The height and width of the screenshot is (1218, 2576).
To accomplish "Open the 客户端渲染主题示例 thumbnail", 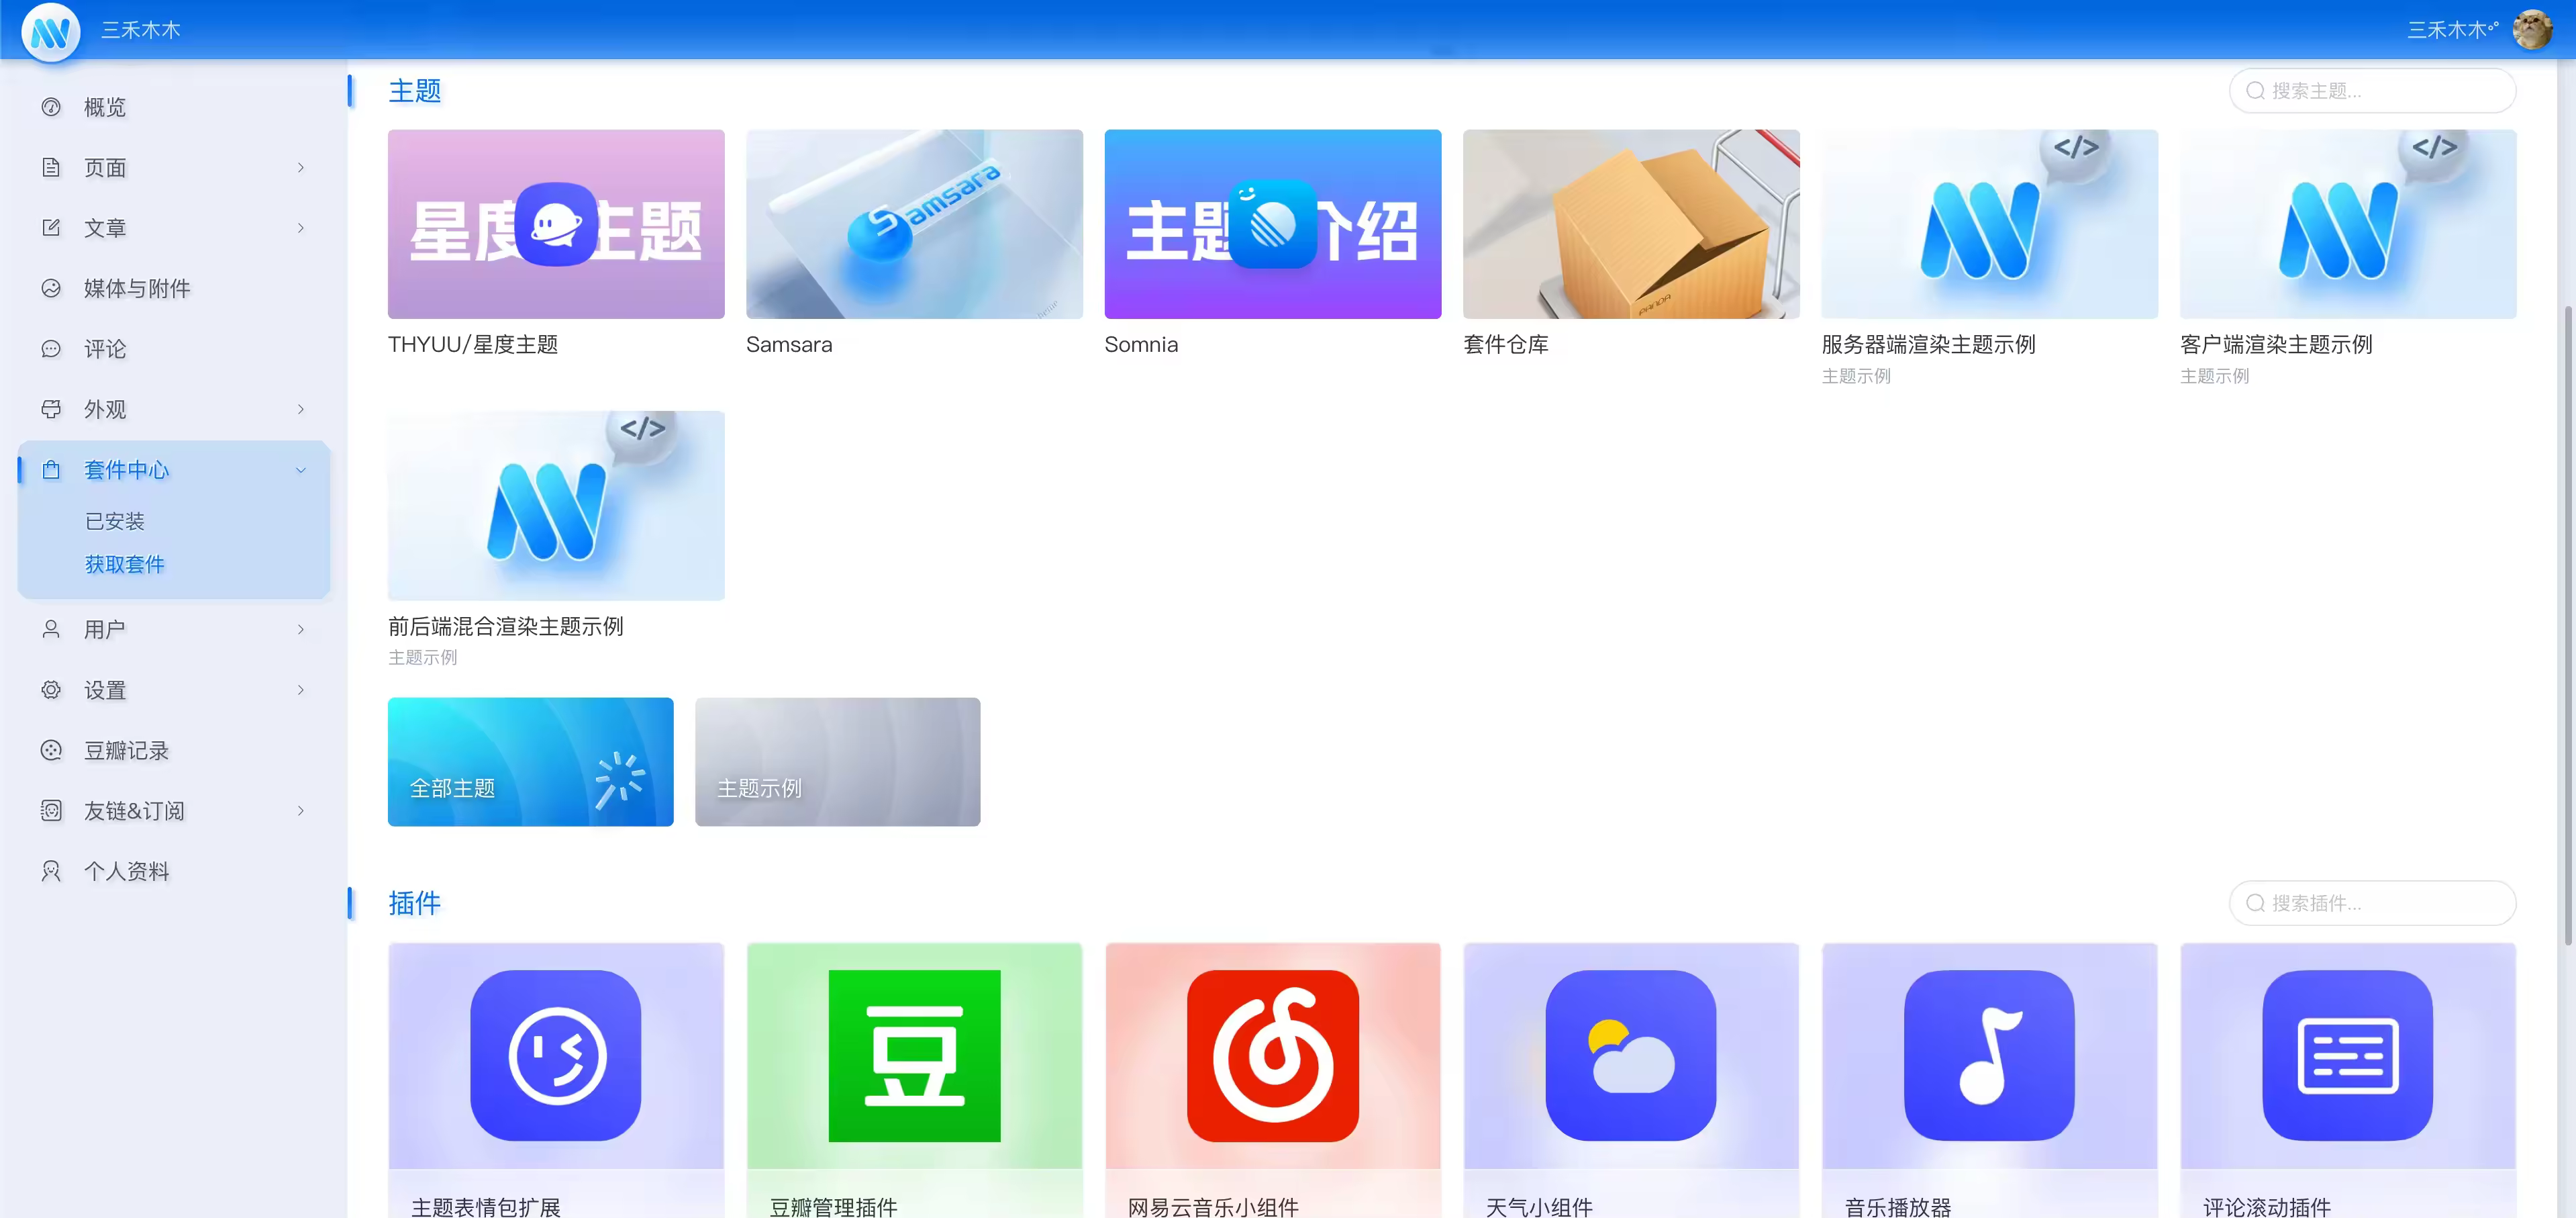I will [2348, 224].
